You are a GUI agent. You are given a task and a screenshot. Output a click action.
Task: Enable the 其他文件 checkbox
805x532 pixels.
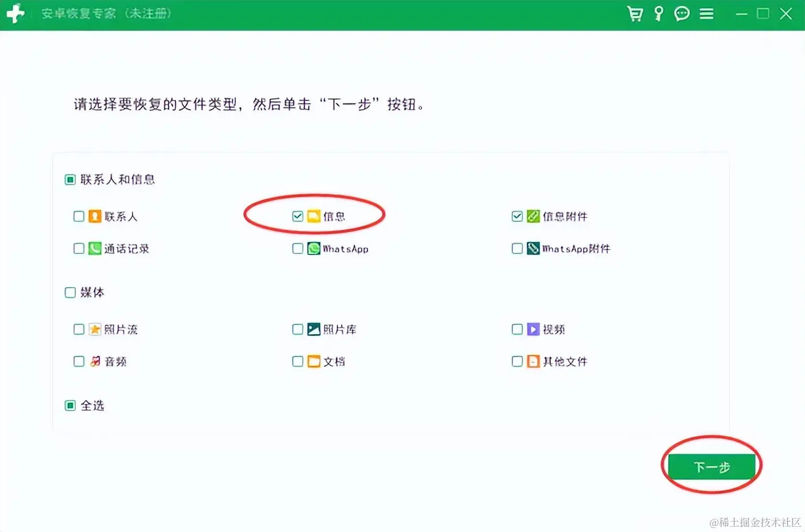(x=517, y=361)
